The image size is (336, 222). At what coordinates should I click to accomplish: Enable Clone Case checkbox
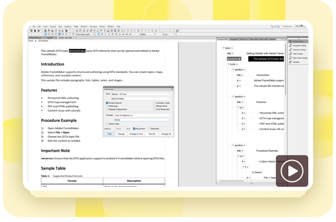click(x=107, y=124)
